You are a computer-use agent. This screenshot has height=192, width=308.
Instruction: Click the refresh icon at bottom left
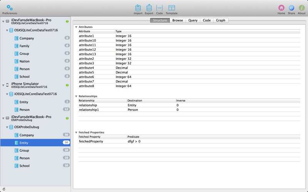4,189
